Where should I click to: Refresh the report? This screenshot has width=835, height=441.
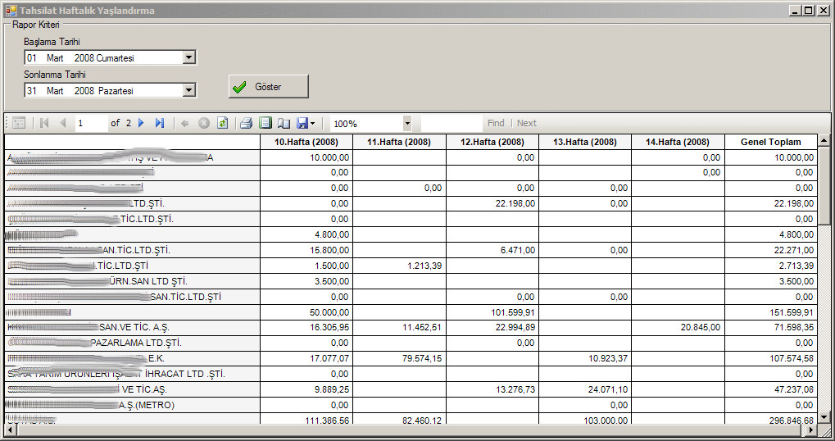pos(222,123)
